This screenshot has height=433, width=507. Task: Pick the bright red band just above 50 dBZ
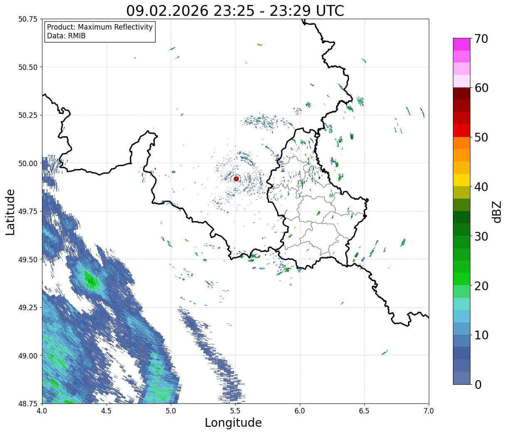462,131
